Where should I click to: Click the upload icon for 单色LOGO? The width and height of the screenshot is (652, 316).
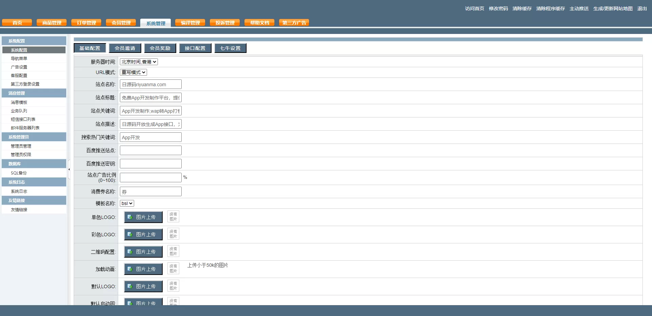click(130, 217)
